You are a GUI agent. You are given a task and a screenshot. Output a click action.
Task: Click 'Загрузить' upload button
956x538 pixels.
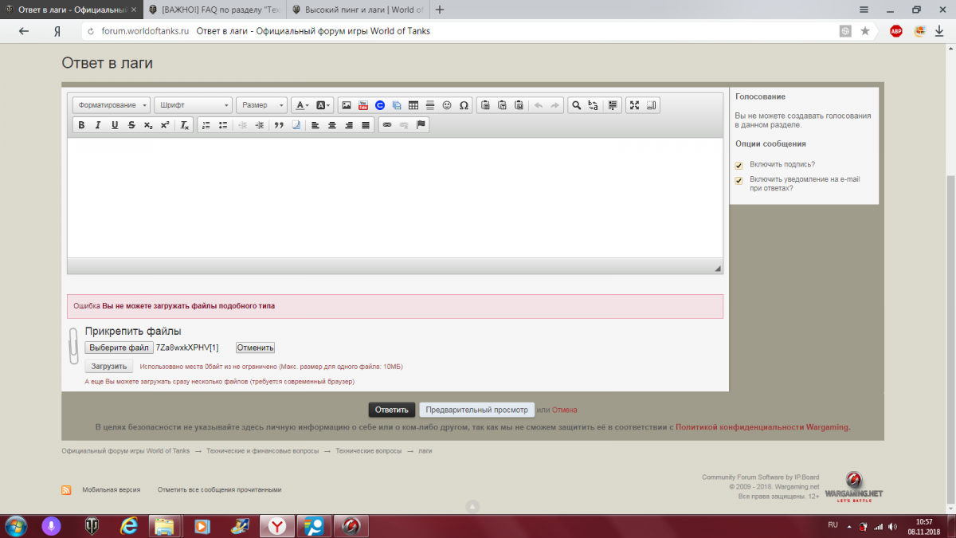click(108, 367)
